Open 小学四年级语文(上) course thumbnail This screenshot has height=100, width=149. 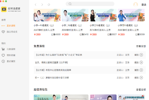pos(131,15)
